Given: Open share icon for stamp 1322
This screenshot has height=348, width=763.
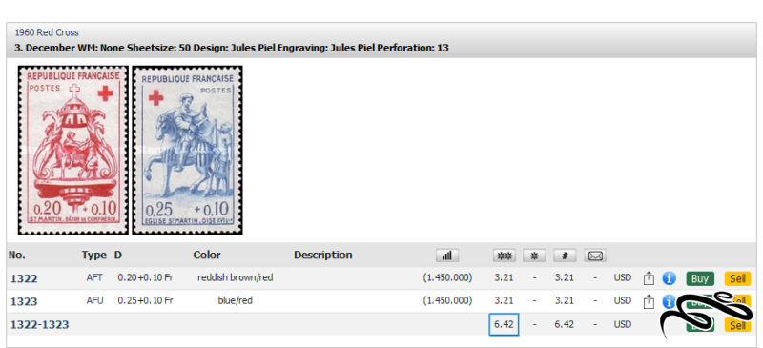Looking at the screenshot, I should [649, 277].
